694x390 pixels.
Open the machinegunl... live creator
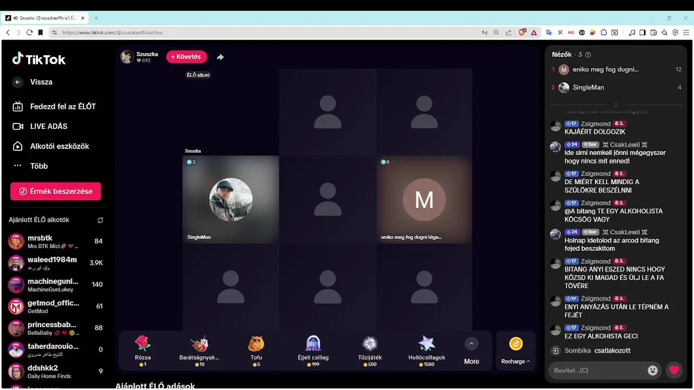pyautogui.click(x=56, y=285)
